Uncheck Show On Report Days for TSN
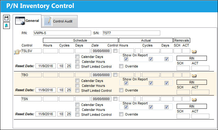The width and height of the screenshot is (218, 130). coord(166,107)
